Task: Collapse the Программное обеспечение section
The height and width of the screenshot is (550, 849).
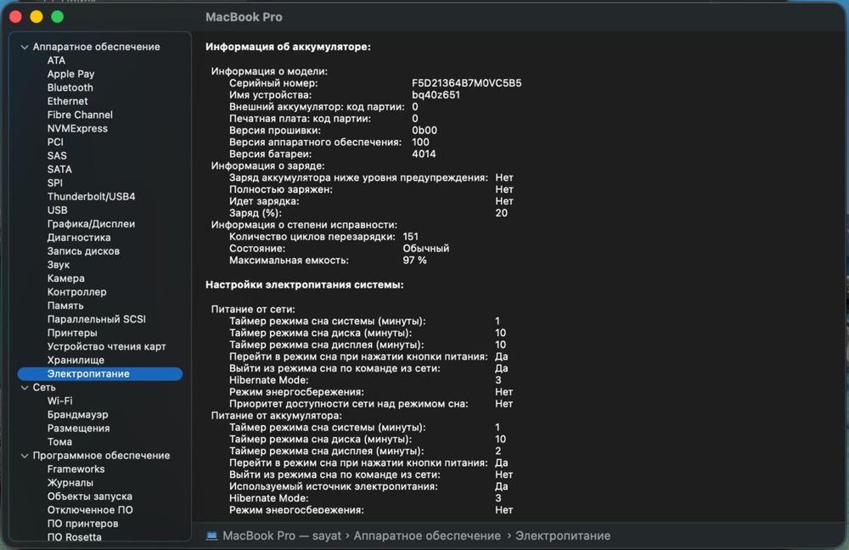Action: 25,456
